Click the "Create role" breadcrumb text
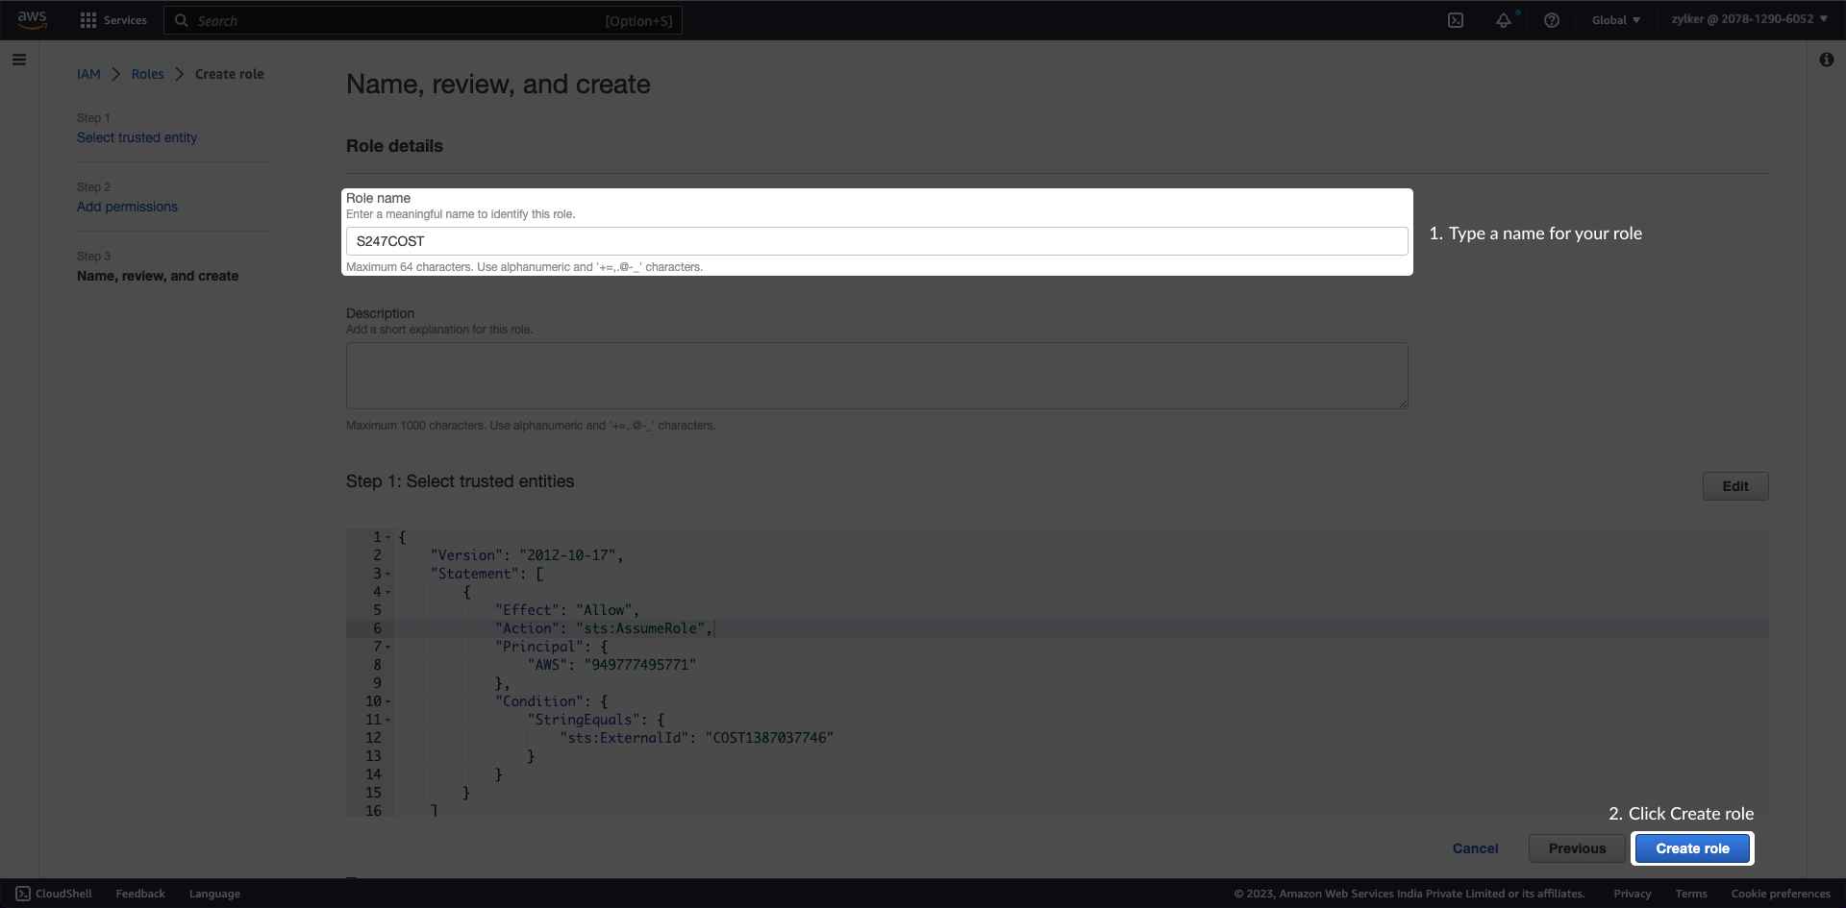 (229, 74)
